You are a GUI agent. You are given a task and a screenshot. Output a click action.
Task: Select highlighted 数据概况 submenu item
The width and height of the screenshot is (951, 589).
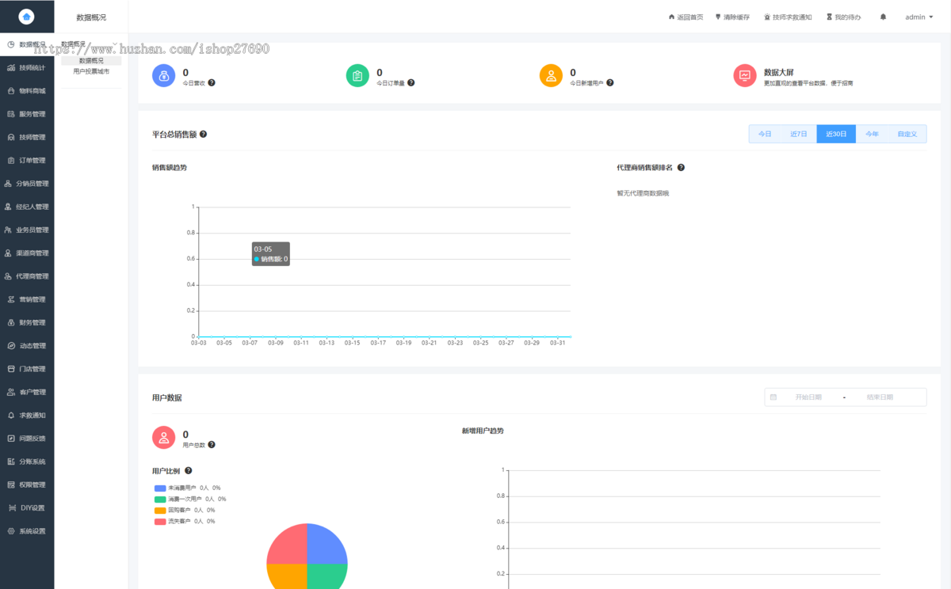click(x=91, y=60)
